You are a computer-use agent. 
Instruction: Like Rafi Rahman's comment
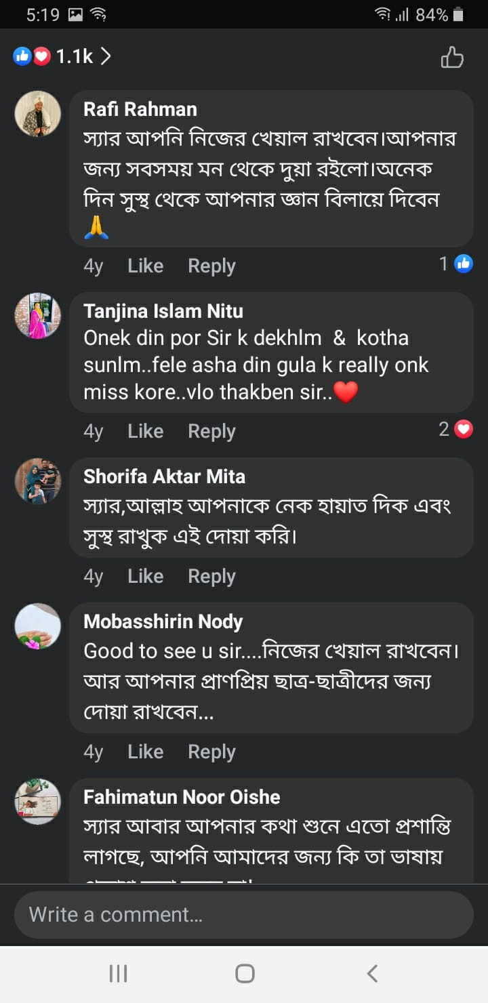145,266
